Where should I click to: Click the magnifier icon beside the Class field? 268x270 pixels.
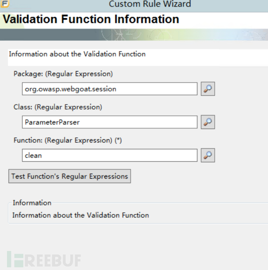[208, 122]
